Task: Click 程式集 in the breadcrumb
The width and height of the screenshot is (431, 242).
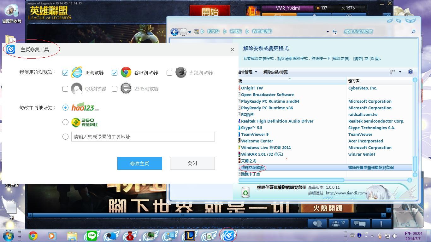Action: pyautogui.click(x=236, y=32)
